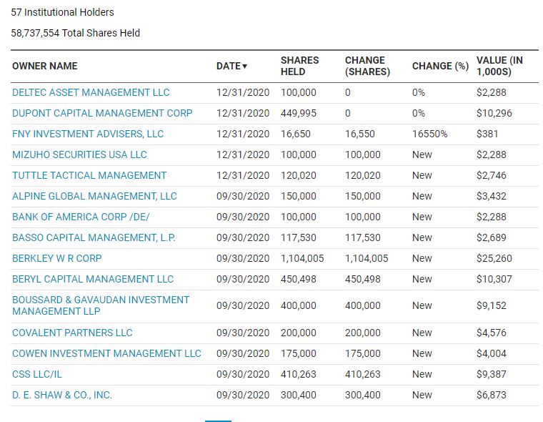Viewport: 543px width, 422px height.
Task: Click 1,104,005 shares held for BERKLEY
Action: (x=302, y=259)
